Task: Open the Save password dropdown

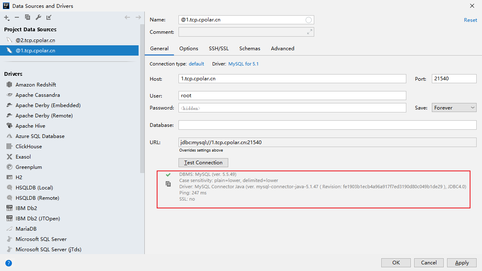Action: [x=454, y=107]
